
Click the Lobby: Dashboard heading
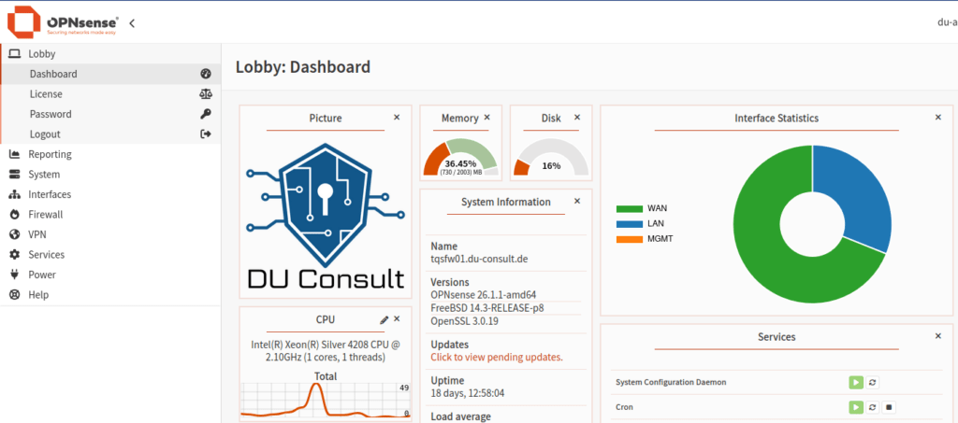pyautogui.click(x=303, y=66)
